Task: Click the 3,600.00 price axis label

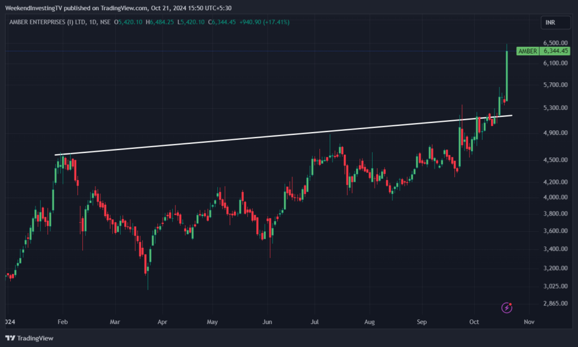Action: (x=555, y=231)
